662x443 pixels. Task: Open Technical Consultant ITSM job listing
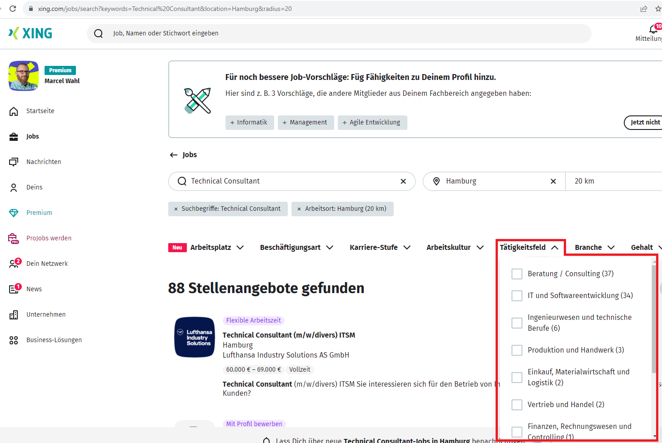(289, 335)
